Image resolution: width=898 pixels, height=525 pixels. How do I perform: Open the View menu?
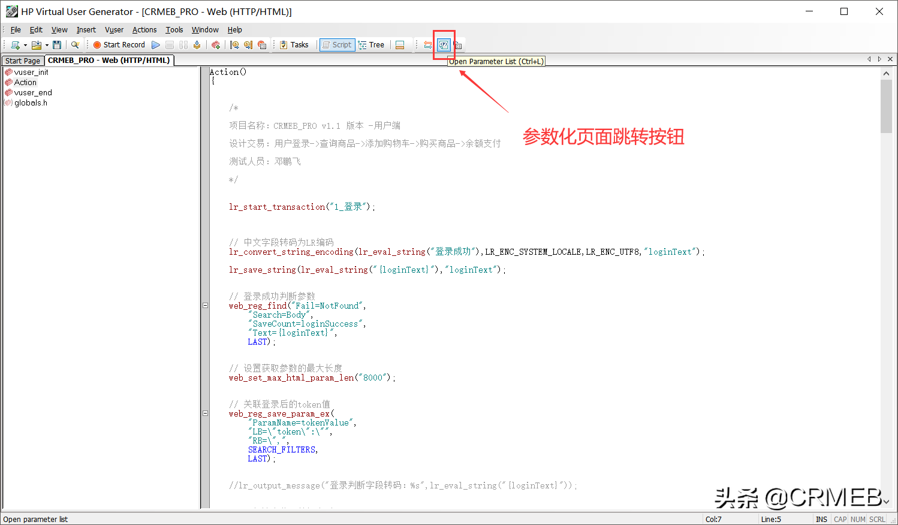(59, 29)
